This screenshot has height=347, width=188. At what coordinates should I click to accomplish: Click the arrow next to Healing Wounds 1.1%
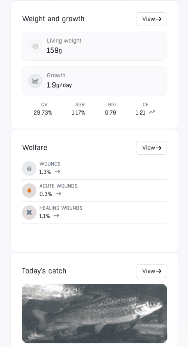point(56,215)
